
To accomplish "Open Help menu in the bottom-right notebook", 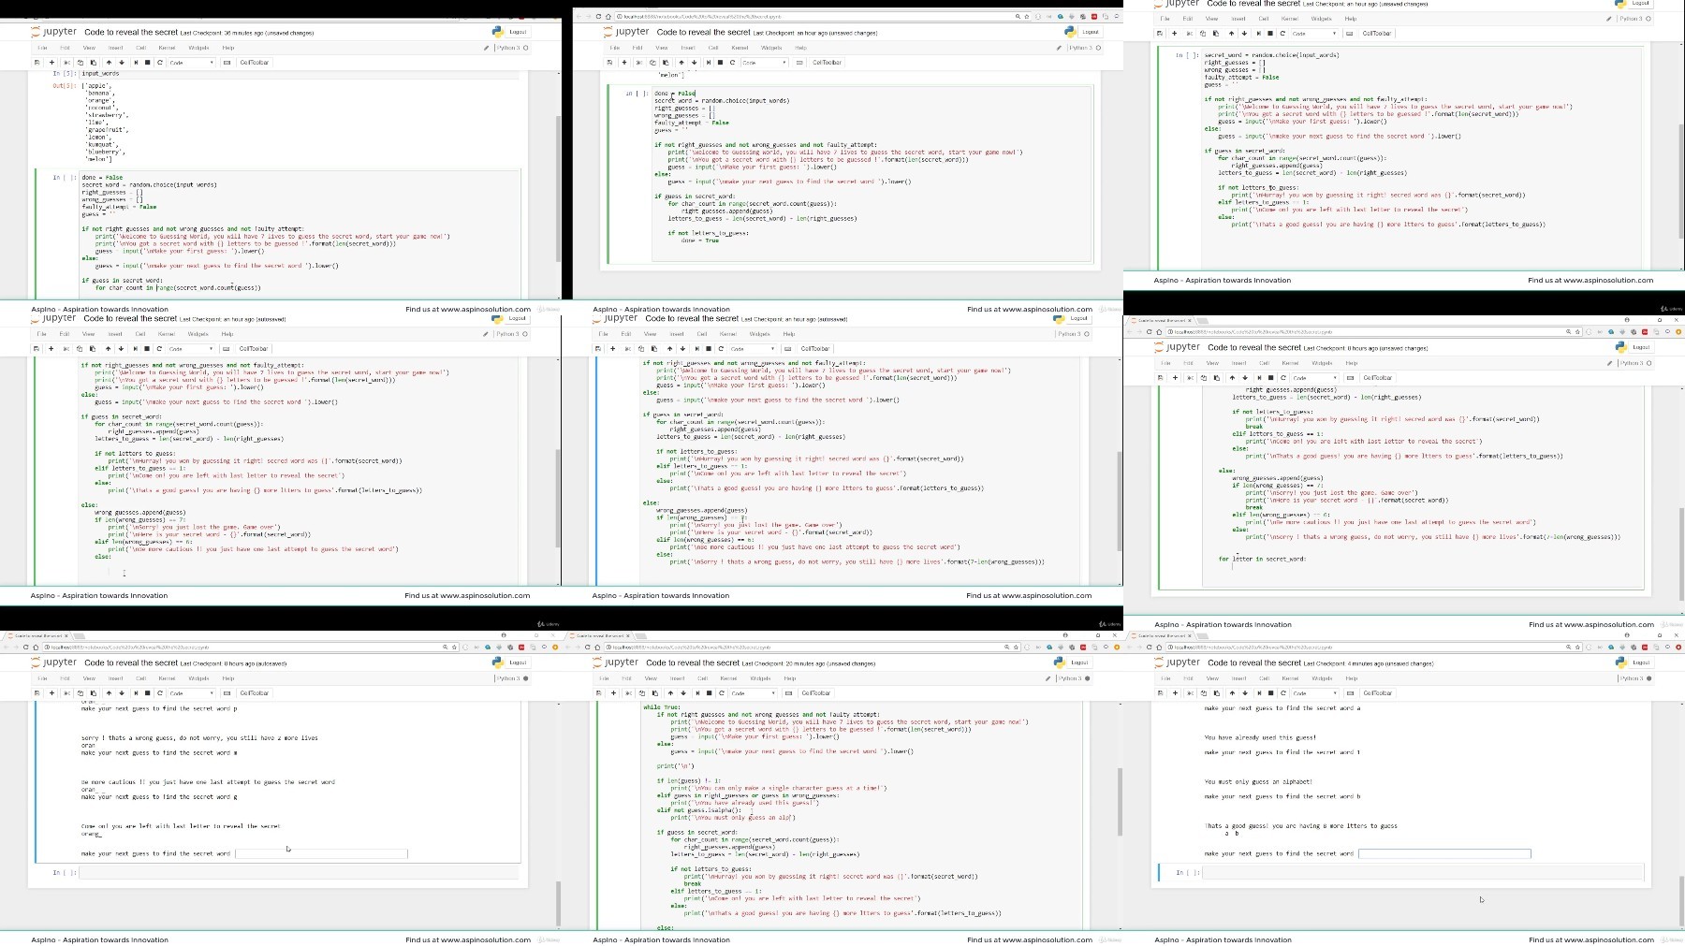I will click(1351, 678).
